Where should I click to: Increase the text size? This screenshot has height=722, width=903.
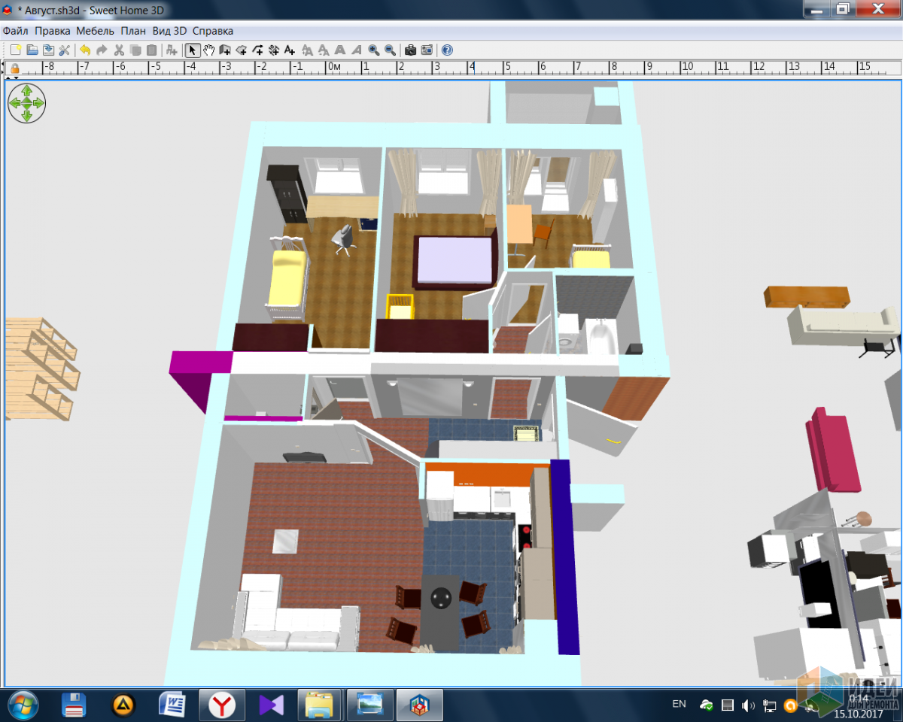tap(307, 50)
